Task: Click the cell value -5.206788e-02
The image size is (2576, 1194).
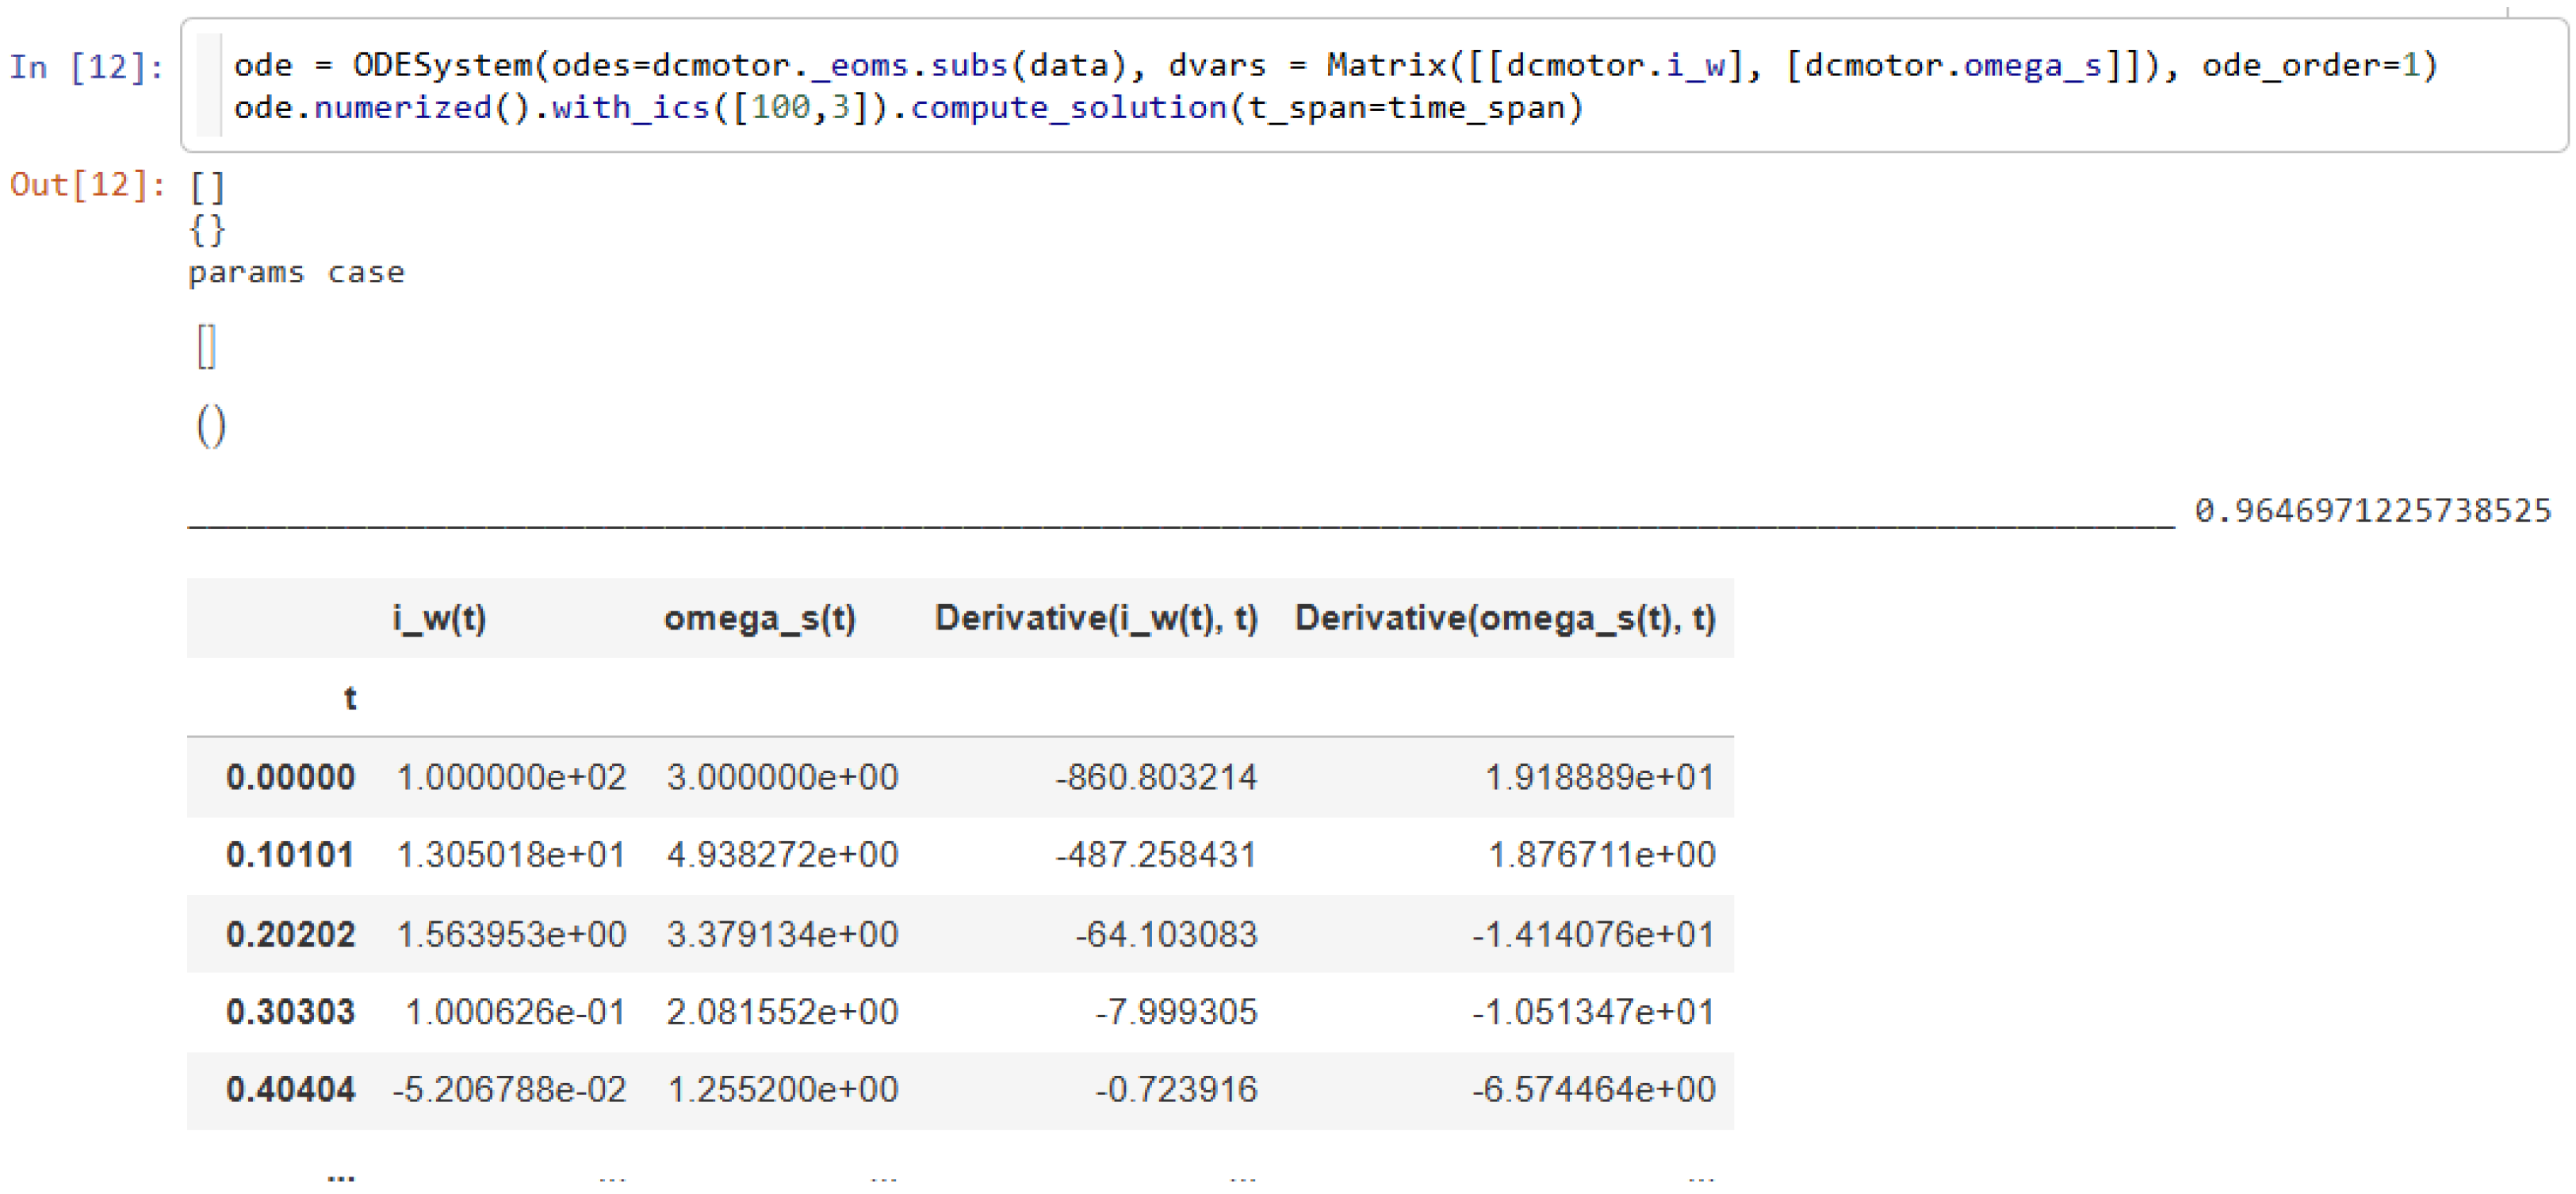Action: [509, 1089]
